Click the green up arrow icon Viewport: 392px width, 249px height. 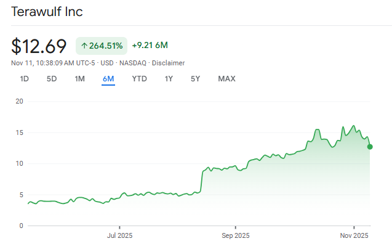[x=84, y=46]
